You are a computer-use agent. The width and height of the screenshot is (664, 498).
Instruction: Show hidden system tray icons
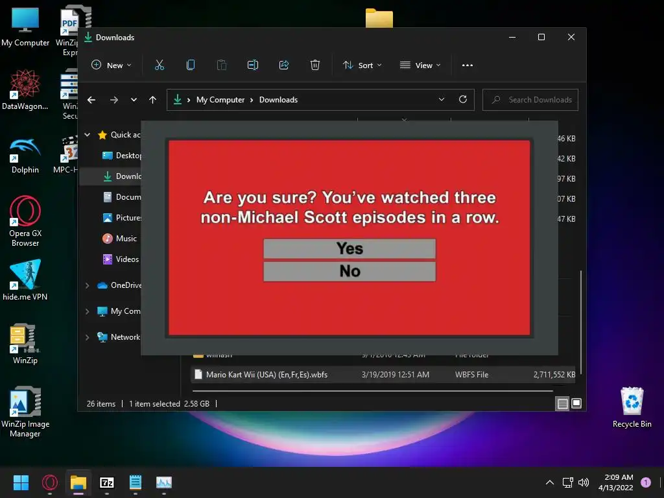(x=550, y=482)
